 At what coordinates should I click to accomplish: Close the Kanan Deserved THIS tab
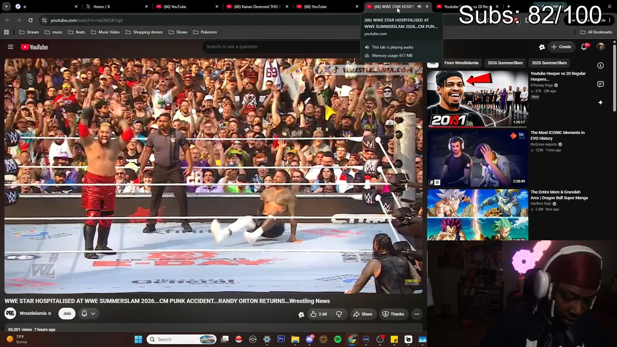click(x=287, y=7)
